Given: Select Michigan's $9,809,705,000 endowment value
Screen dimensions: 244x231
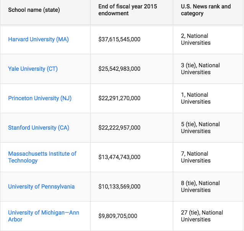Looking at the screenshot, I should (x=118, y=216).
